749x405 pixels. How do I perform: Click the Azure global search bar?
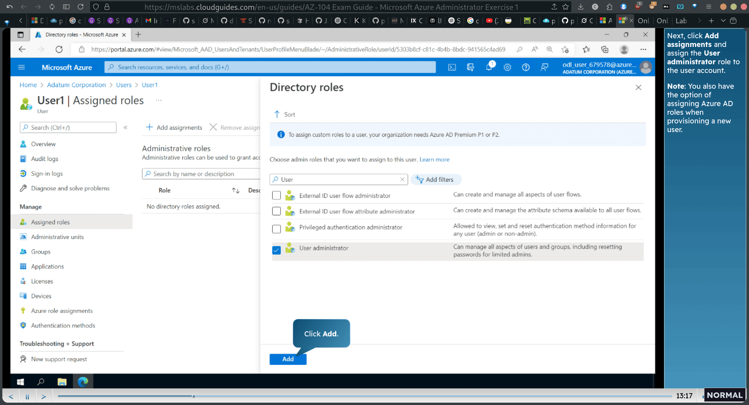(x=270, y=67)
